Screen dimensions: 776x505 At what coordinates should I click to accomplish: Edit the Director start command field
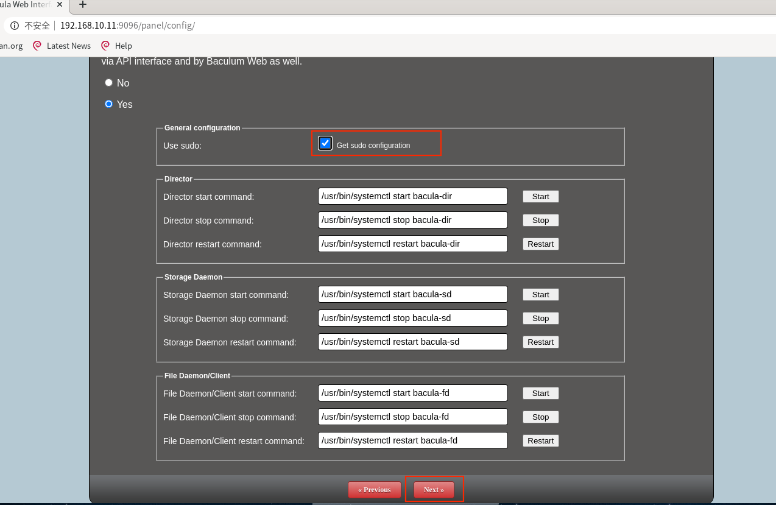point(412,196)
